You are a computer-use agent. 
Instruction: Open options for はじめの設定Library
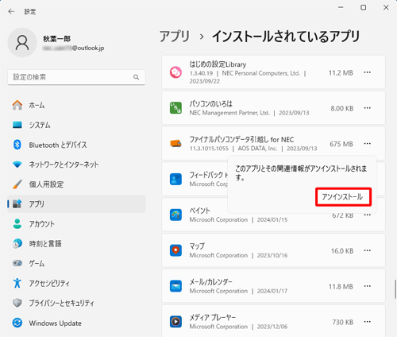coord(368,72)
